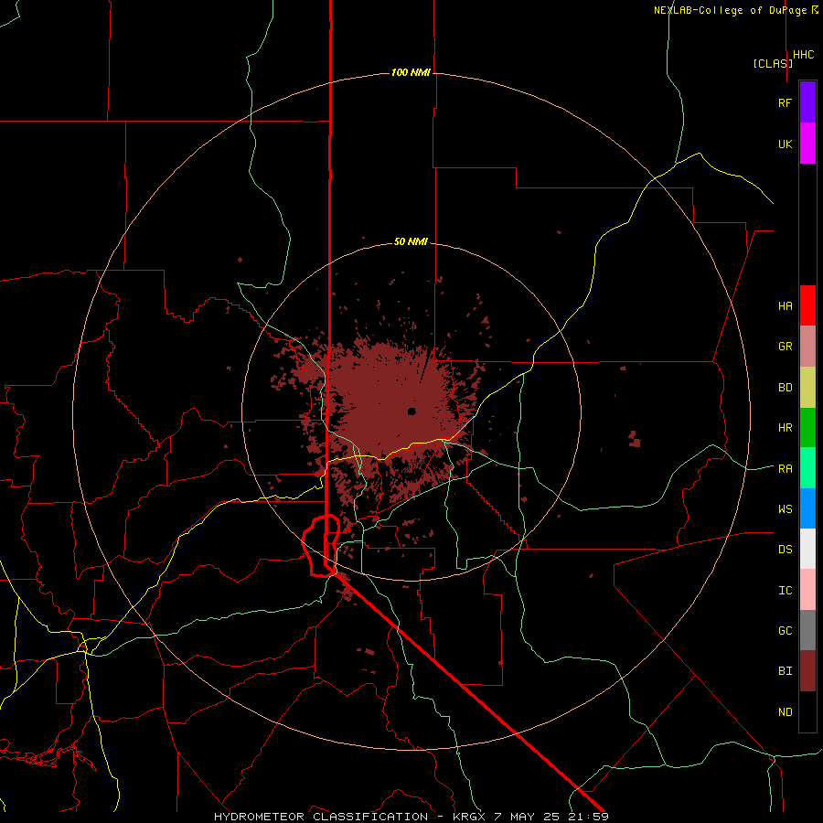Viewport: 823px width, 823px height.
Task: Click the 50 NMI range ring label
Action: click(x=411, y=242)
